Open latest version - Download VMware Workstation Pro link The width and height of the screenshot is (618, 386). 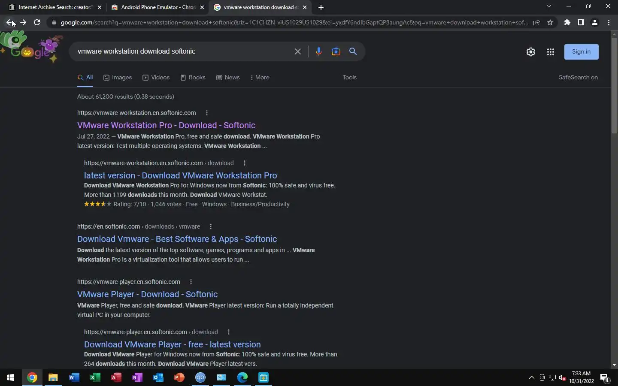coord(180,175)
